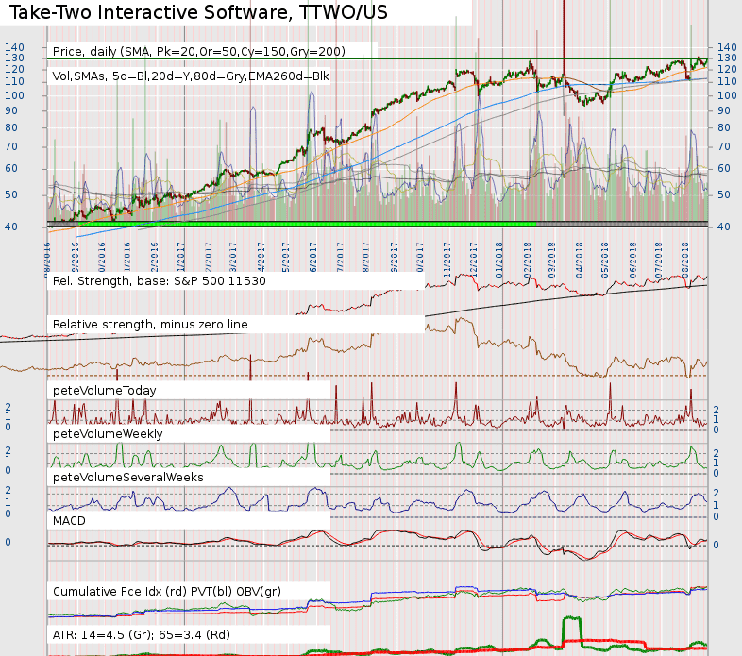Click the 0 on the MACD left scale
742x656 pixels.
point(8,543)
